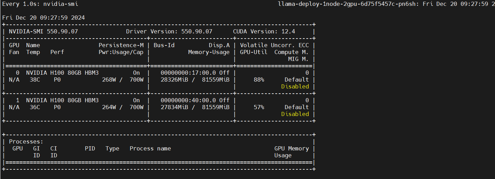Click the 88% GPU utilization value
This screenshot has height=179, width=495.
[259, 80]
